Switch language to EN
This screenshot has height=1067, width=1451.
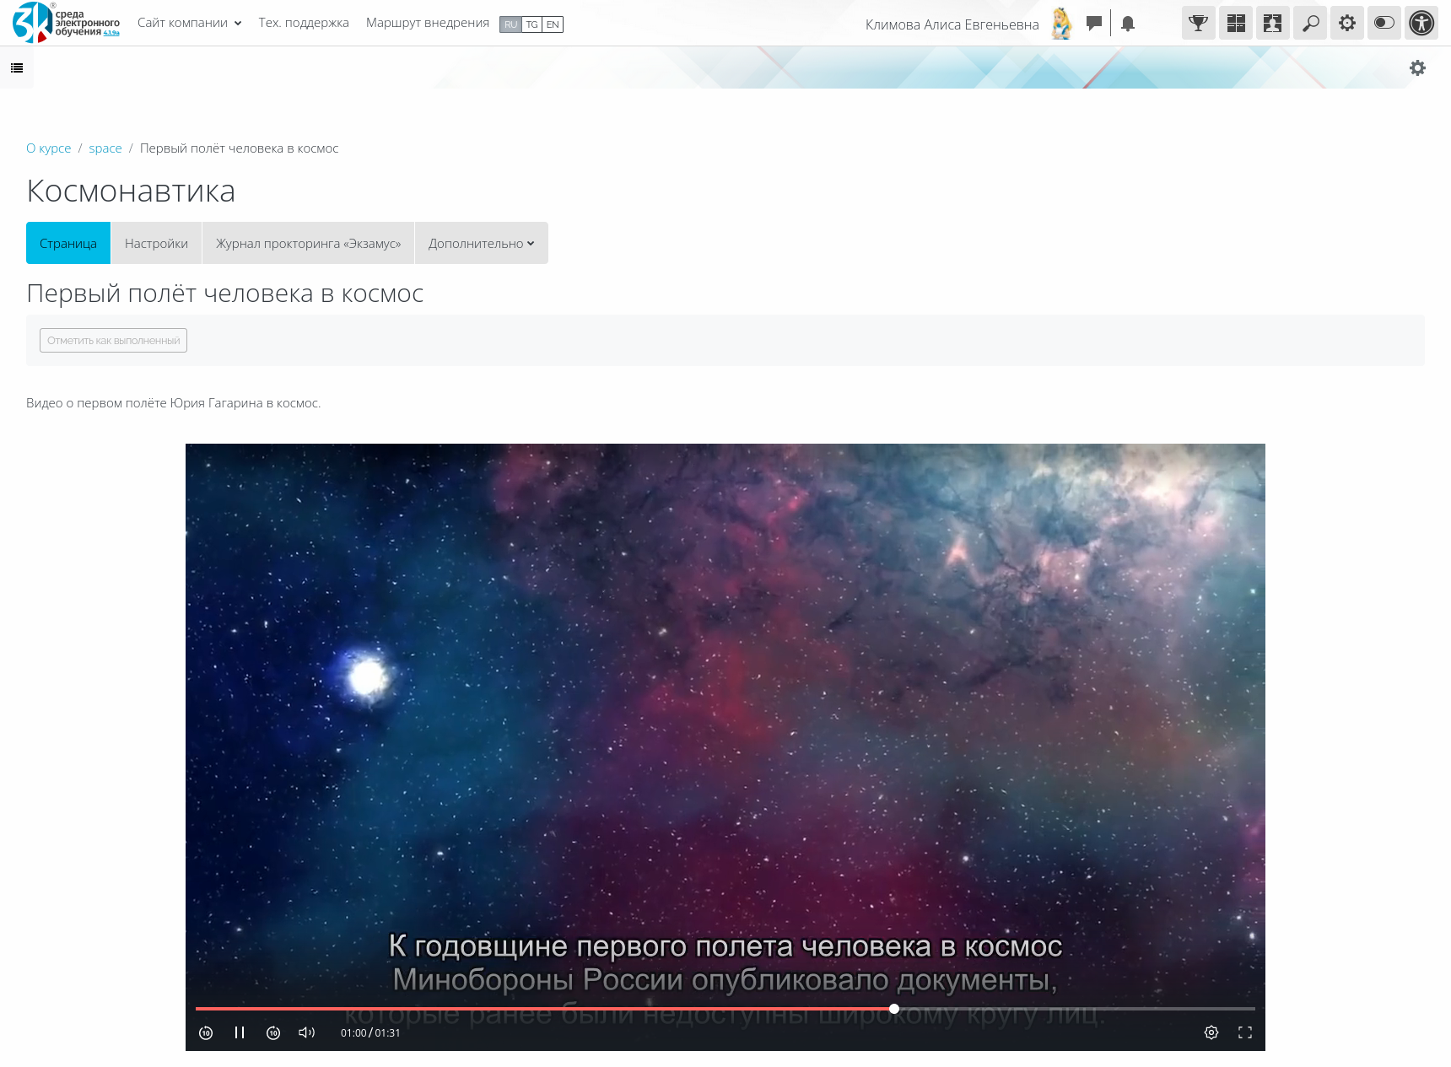coord(553,24)
